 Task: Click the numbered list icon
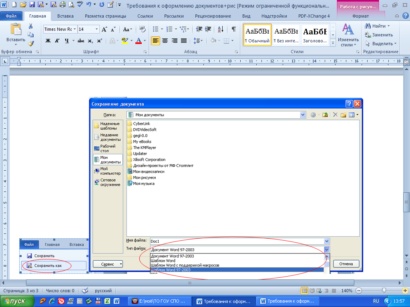(x=169, y=29)
